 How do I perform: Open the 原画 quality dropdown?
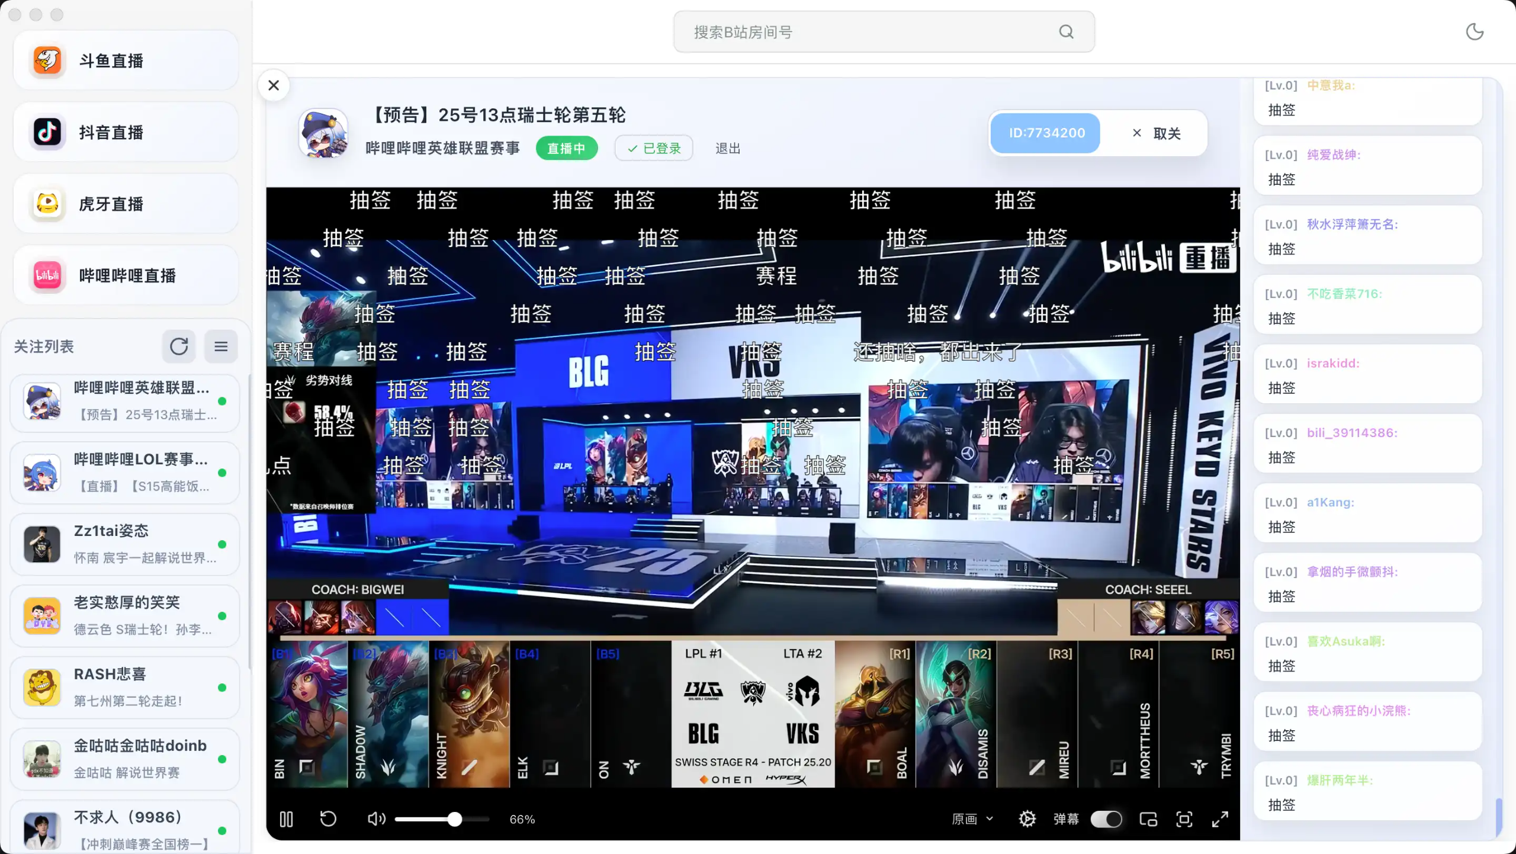(972, 819)
